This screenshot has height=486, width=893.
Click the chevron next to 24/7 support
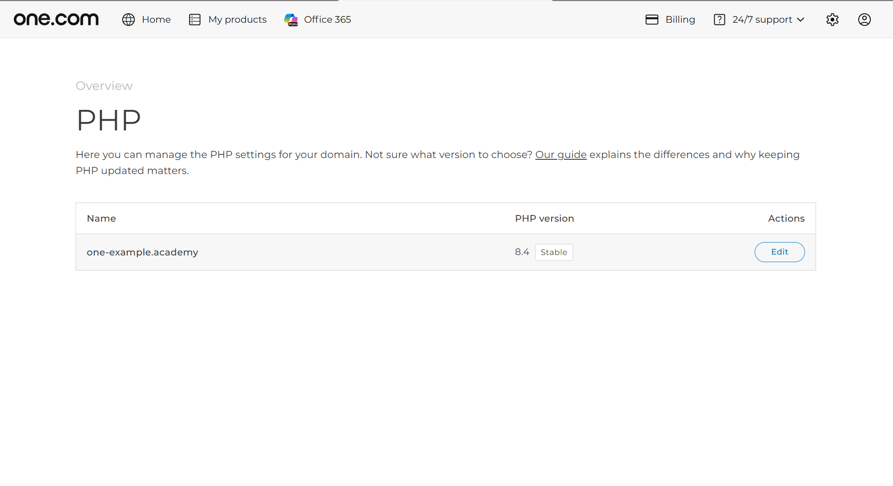pos(800,20)
